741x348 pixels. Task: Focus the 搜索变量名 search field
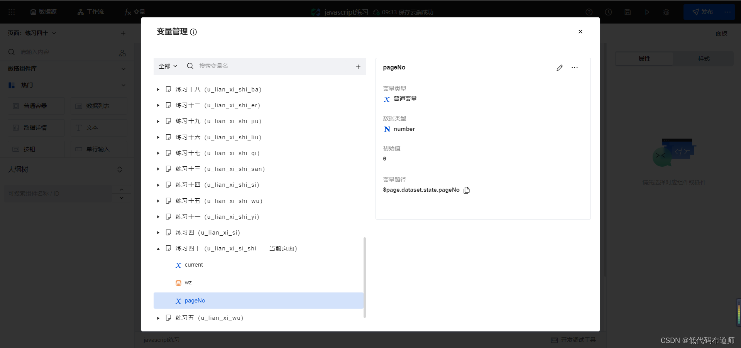274,66
